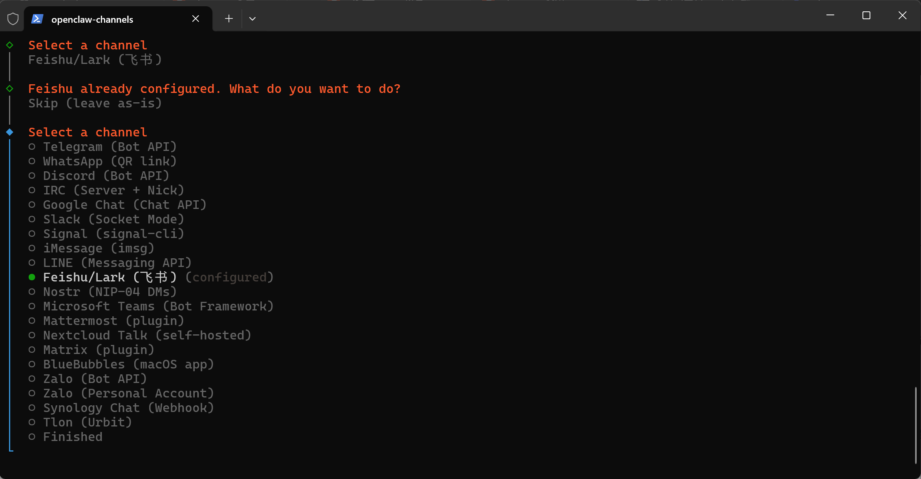Click the terminal vertical scrollbar thumb
Viewport: 921px width, 479px height.
pos(916,425)
